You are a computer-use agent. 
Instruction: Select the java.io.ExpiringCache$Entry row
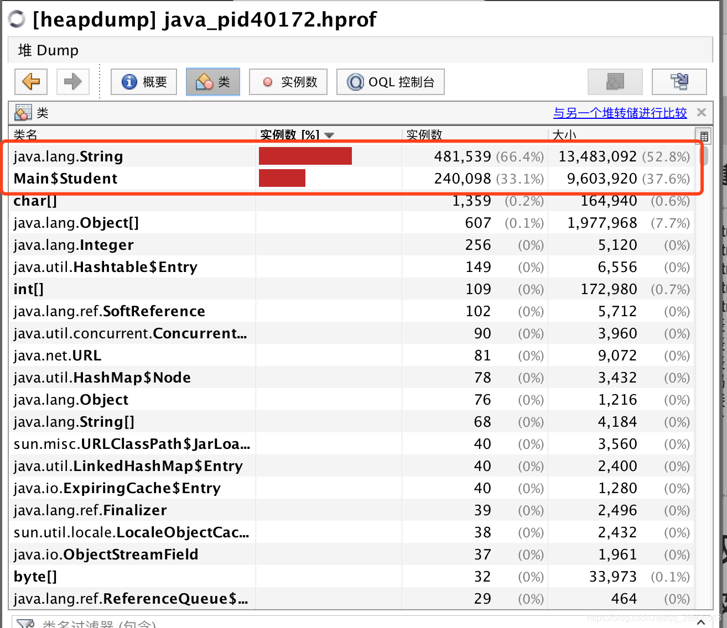tap(351, 488)
